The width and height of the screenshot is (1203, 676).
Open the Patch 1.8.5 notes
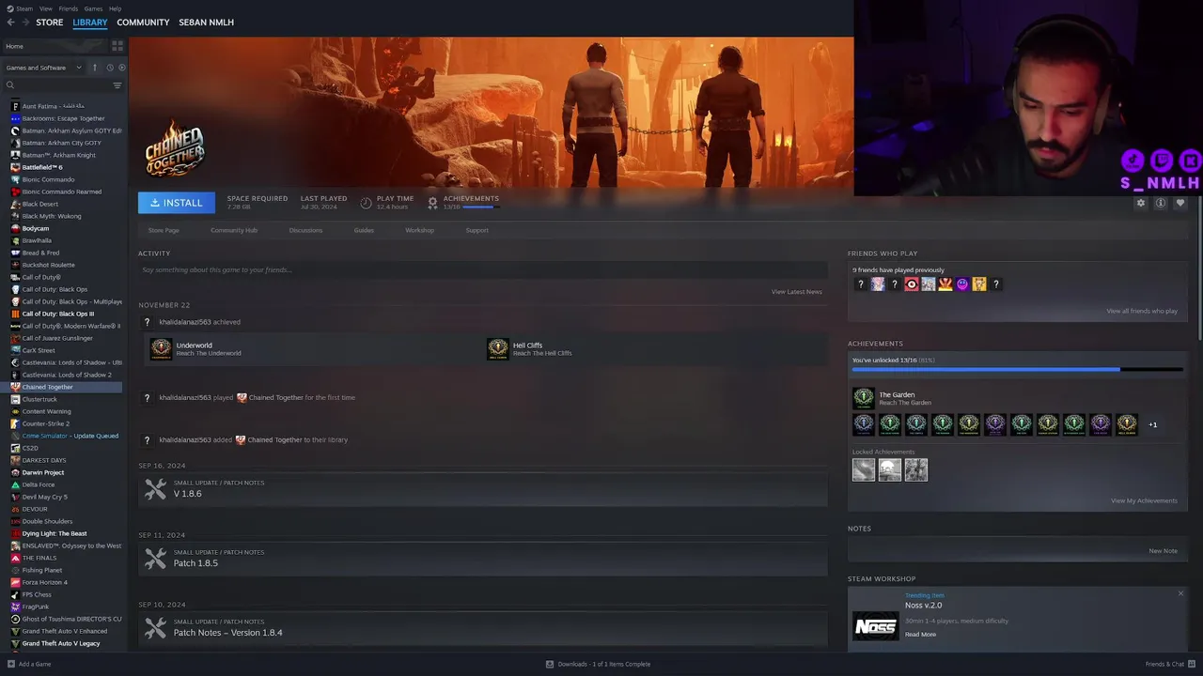point(483,559)
